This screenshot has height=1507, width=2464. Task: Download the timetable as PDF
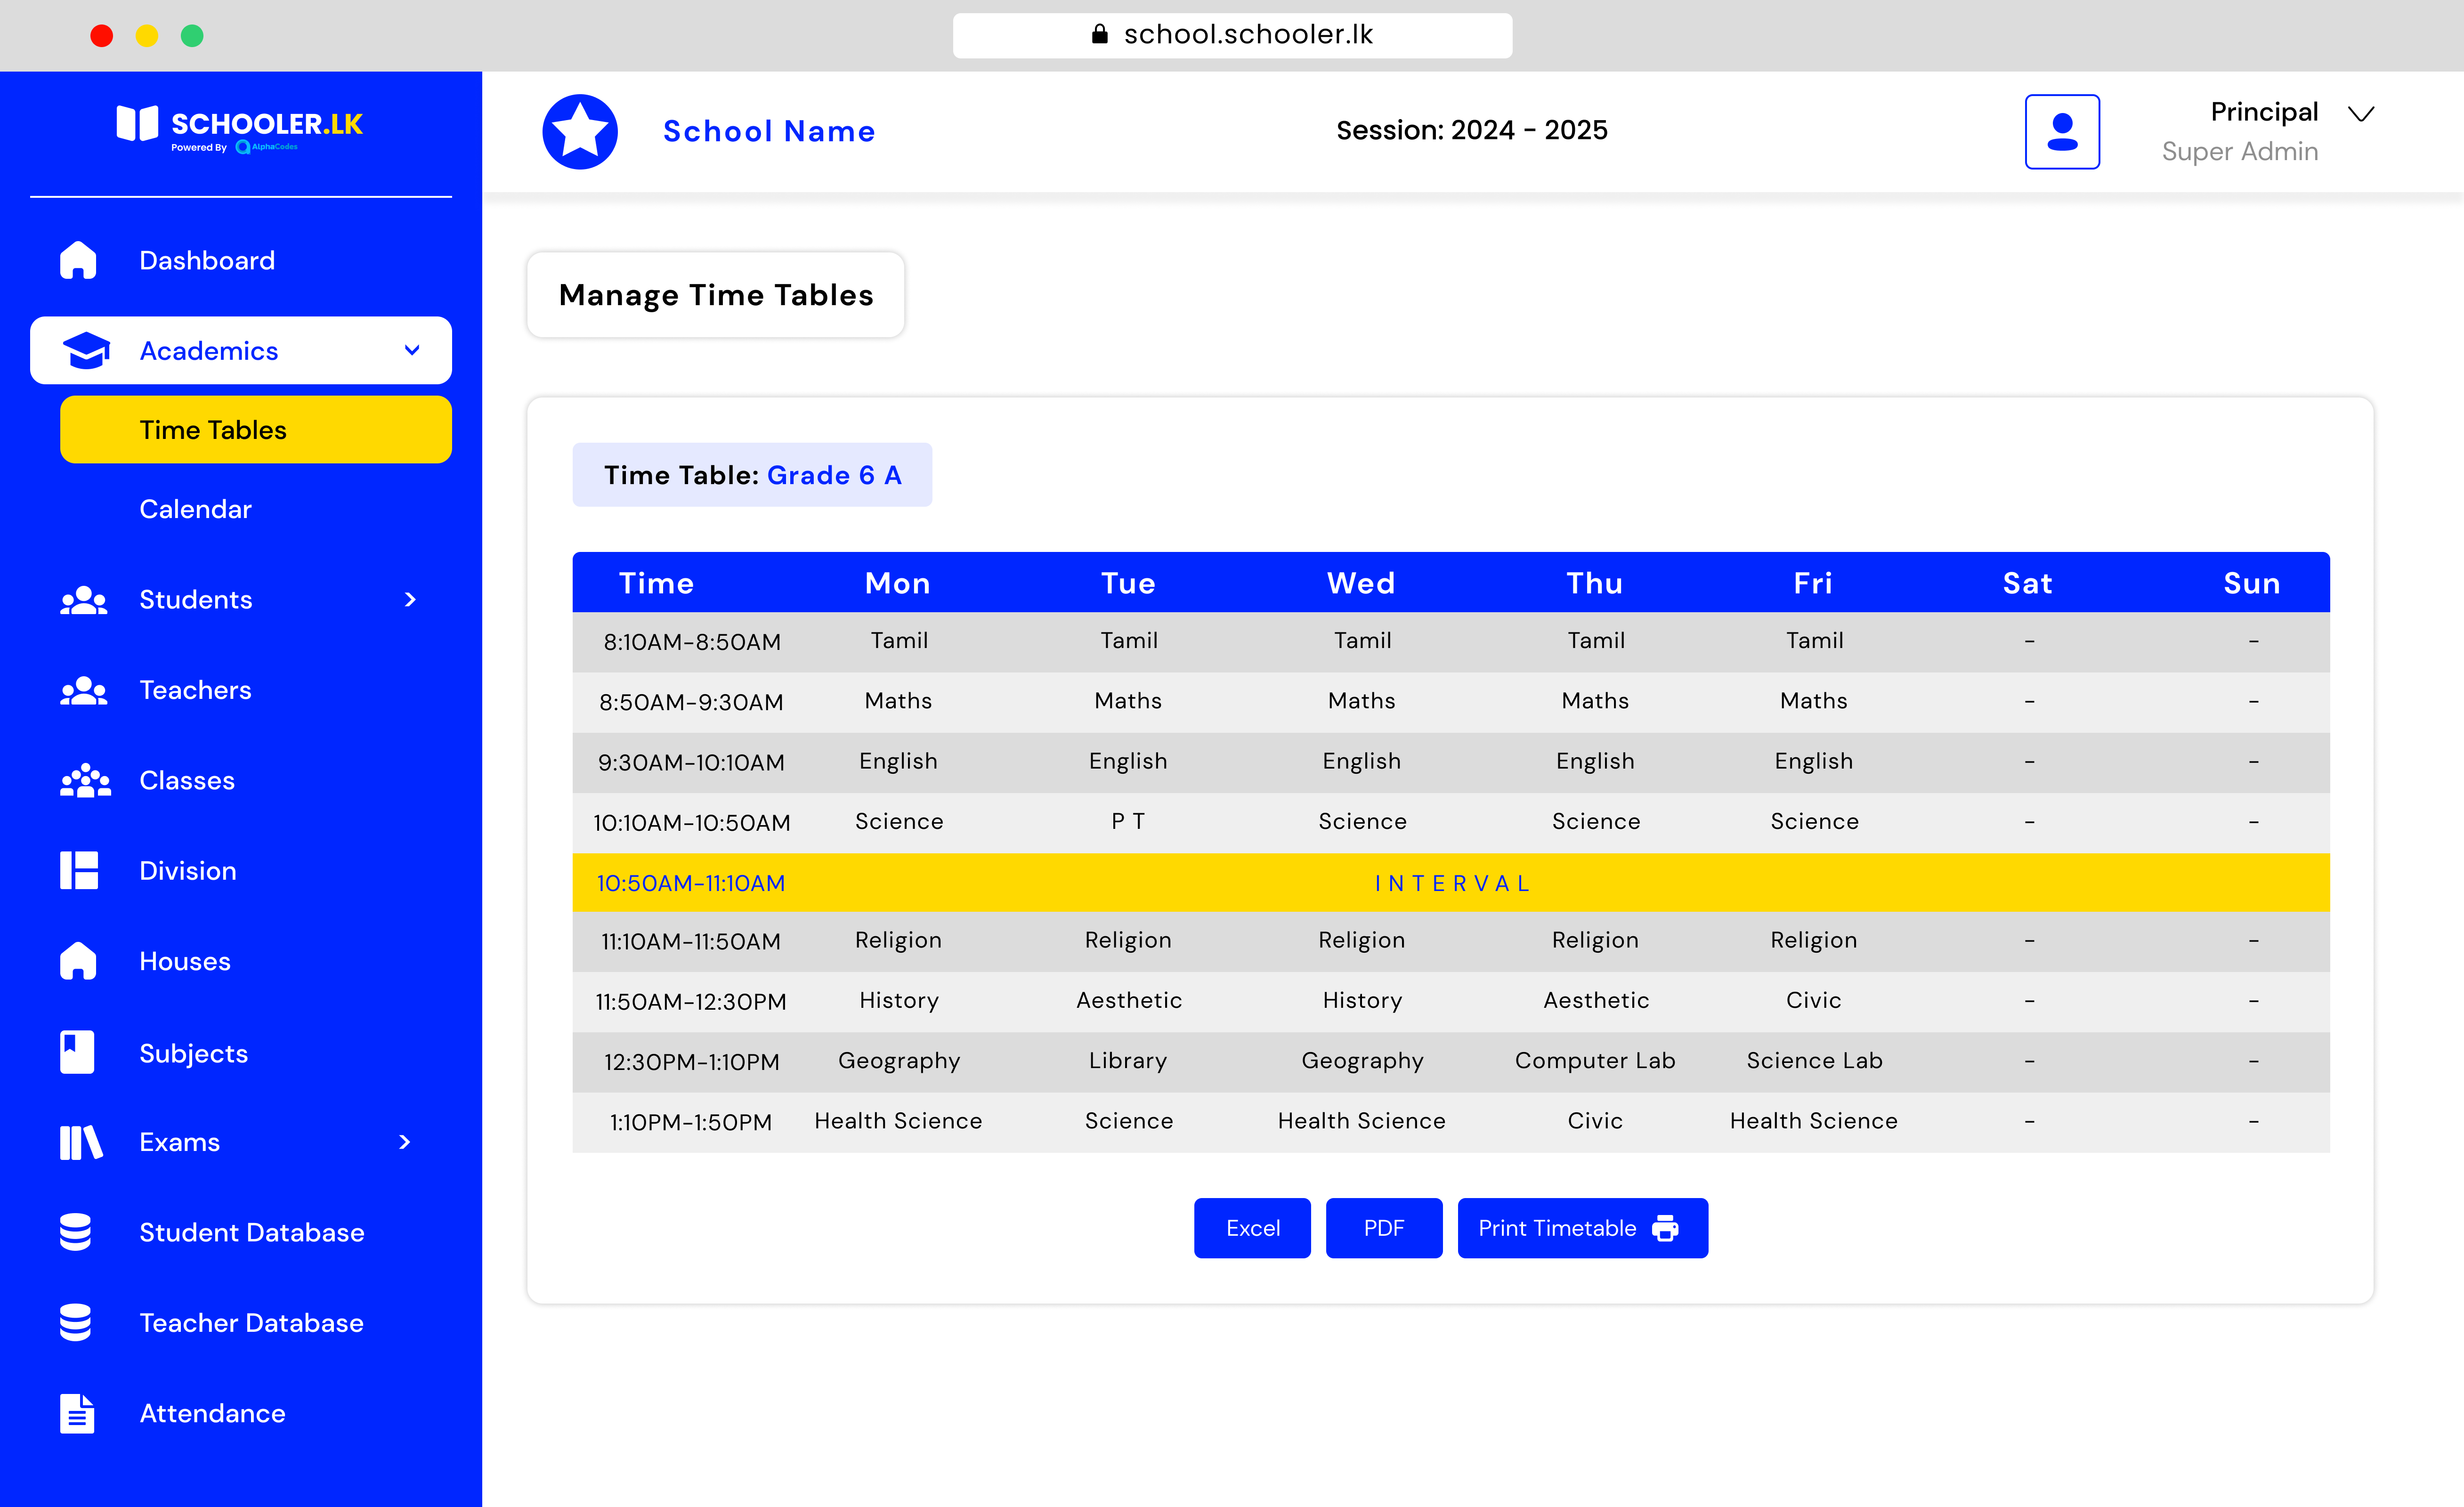click(x=1383, y=1228)
